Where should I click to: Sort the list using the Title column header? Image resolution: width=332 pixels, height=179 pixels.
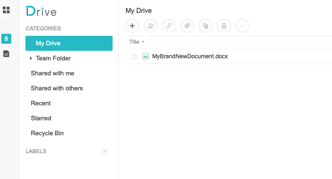(137, 42)
